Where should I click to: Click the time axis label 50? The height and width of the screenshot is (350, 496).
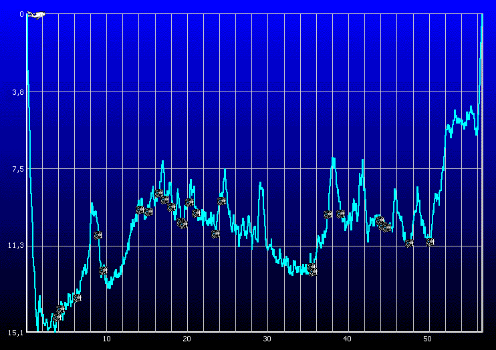427,339
